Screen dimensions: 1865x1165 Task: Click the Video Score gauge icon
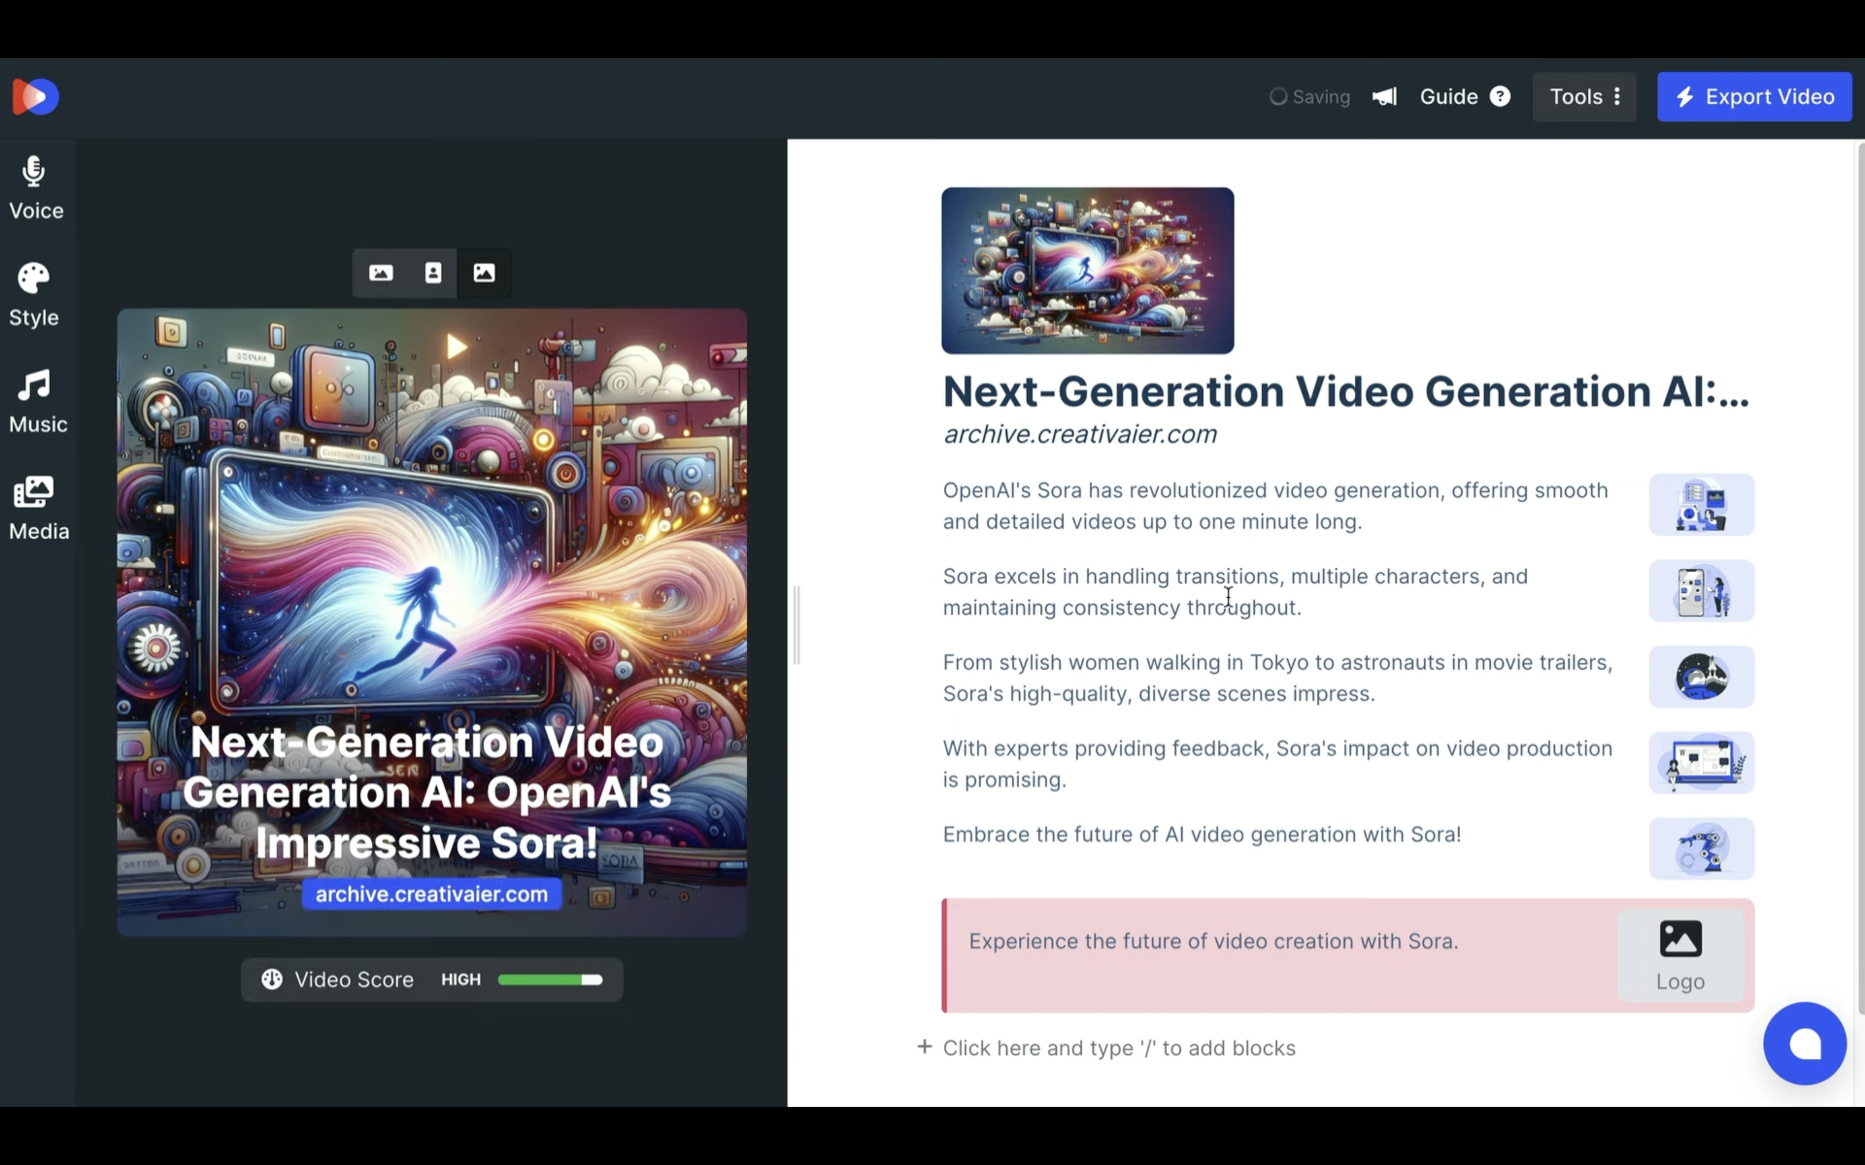(271, 979)
